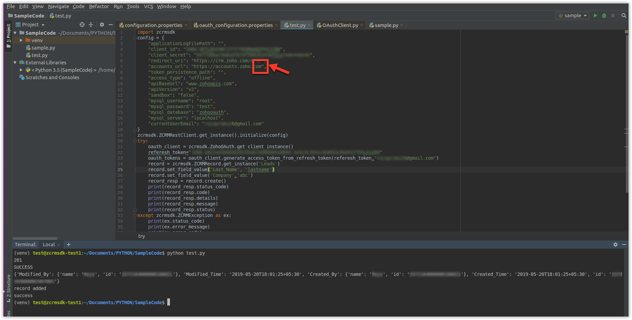Collapse the External Libraries node
The width and height of the screenshot is (632, 320).
(15, 63)
